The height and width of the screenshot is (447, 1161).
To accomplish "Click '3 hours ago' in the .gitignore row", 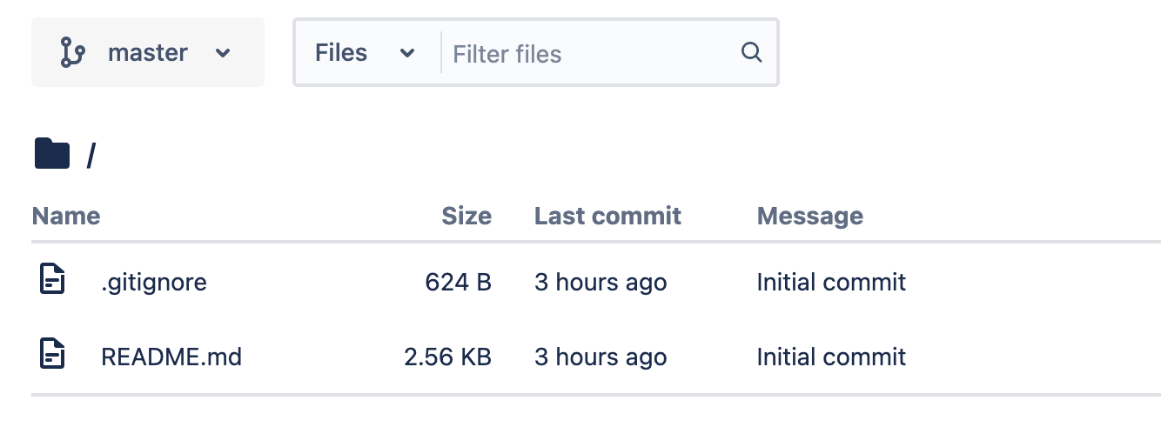I will click(x=601, y=282).
